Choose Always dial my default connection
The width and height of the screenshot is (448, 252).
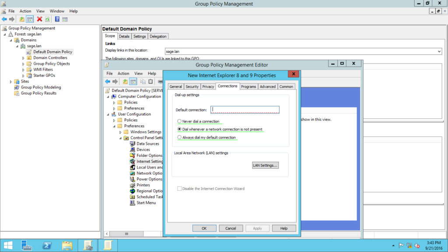(x=179, y=137)
